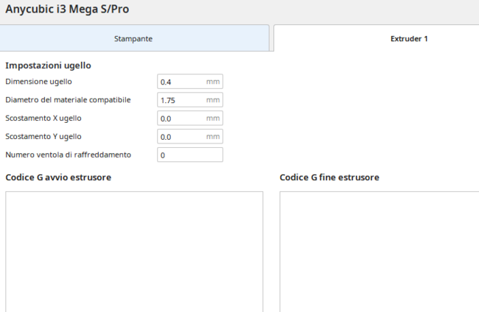
Task: Click inside the Codice G avvio estrusore text area
Action: click(x=134, y=250)
